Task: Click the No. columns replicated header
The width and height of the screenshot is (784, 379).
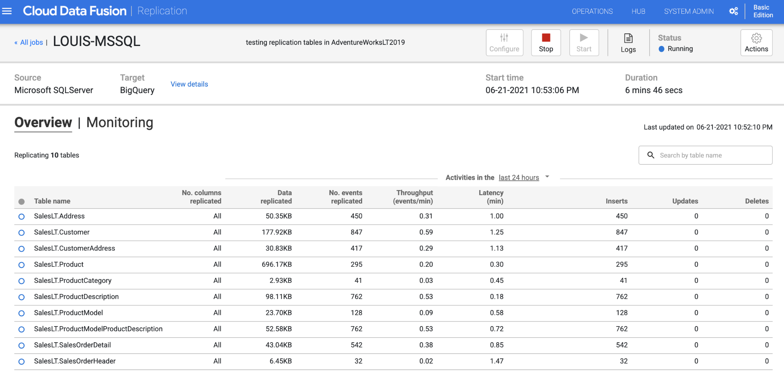Action: coord(201,197)
